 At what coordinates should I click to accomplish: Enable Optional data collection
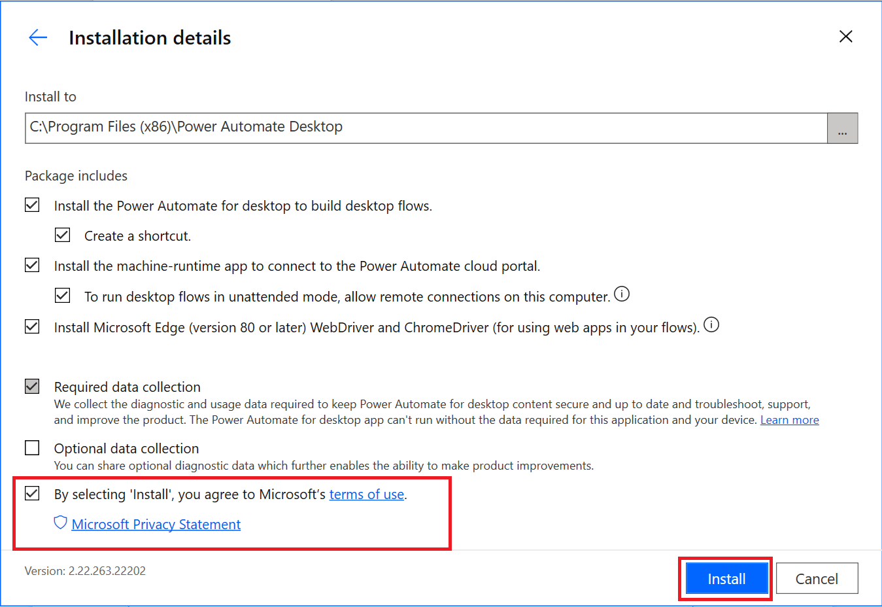(x=32, y=448)
